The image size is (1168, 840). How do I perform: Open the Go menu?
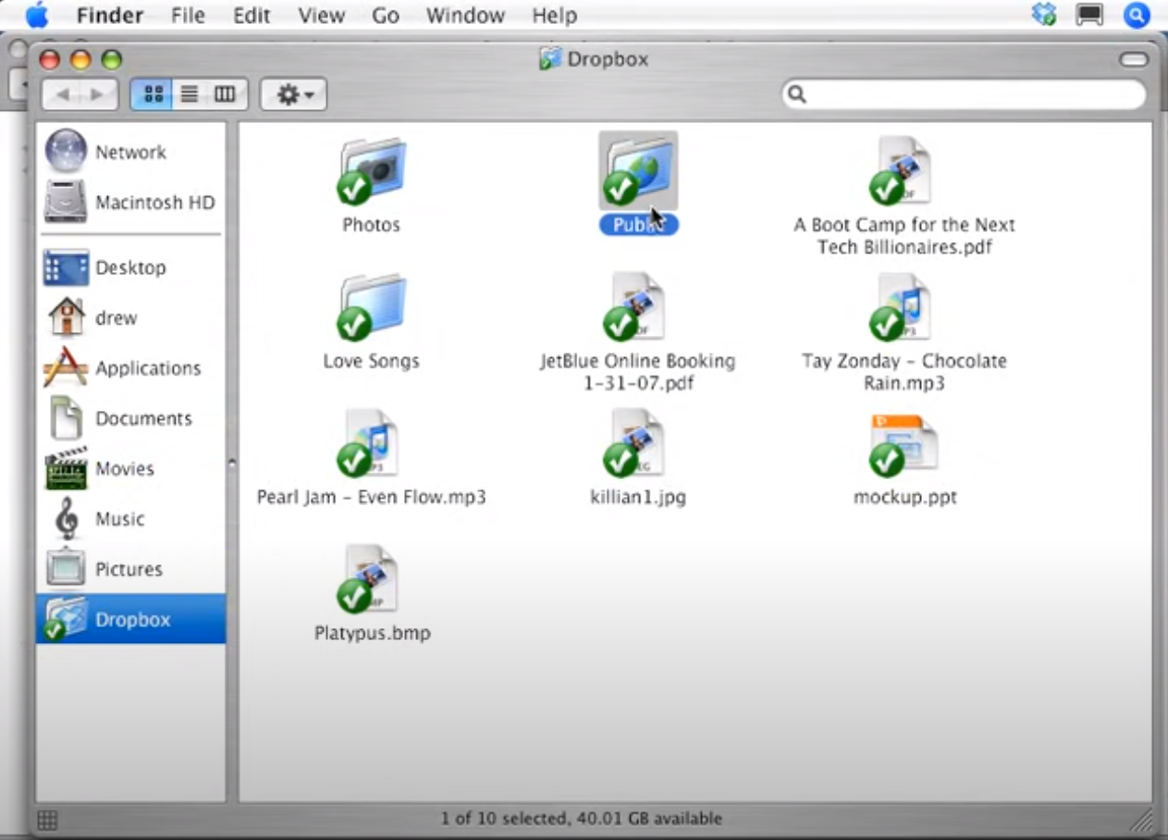coord(385,16)
